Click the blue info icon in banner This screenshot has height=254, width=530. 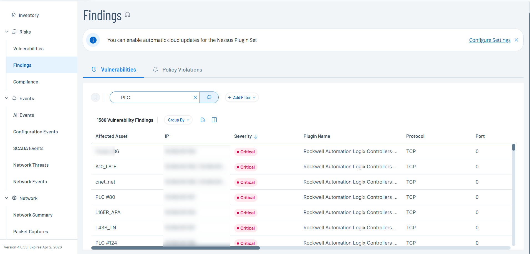click(93, 40)
